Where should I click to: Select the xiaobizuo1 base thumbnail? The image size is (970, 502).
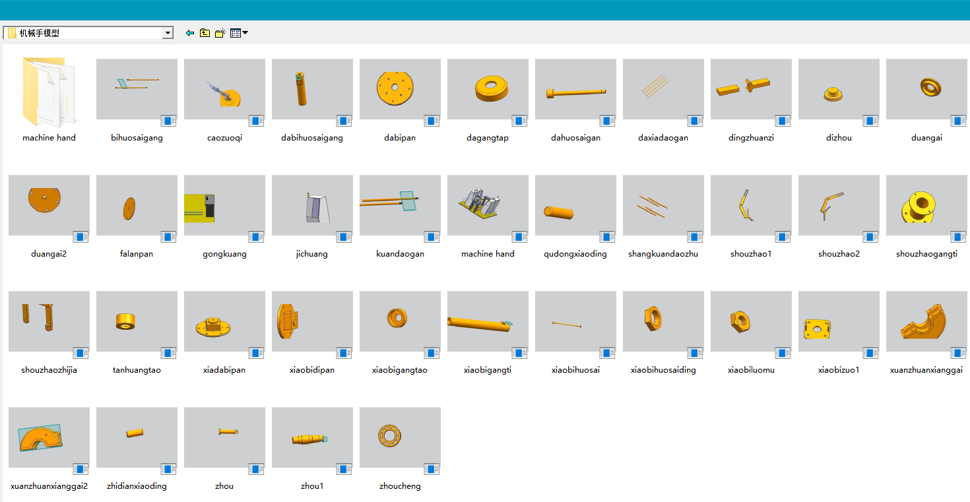point(839,321)
